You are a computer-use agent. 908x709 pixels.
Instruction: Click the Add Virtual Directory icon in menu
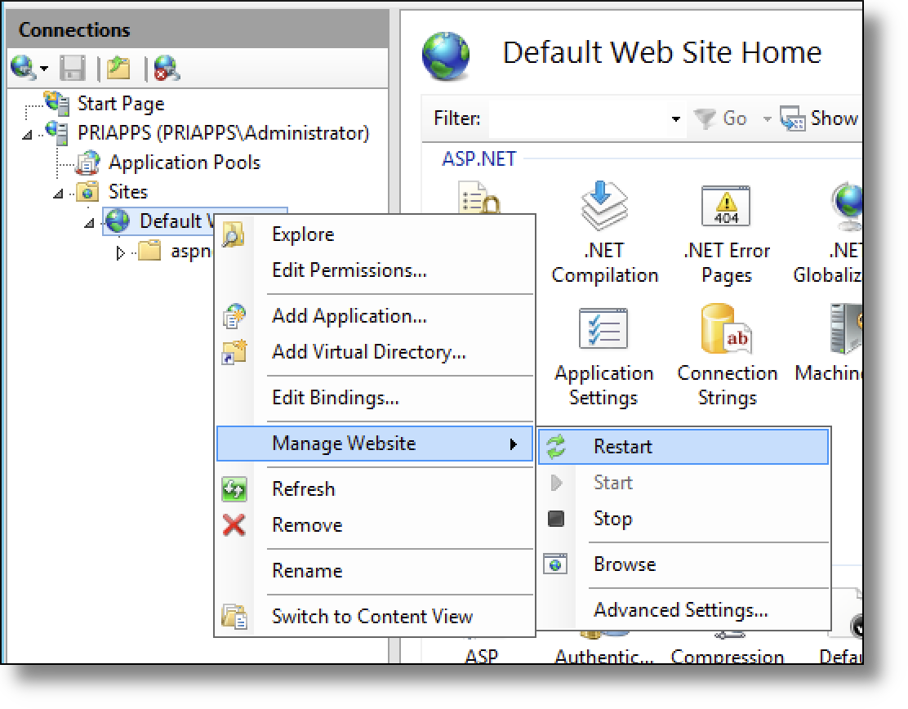click(234, 352)
